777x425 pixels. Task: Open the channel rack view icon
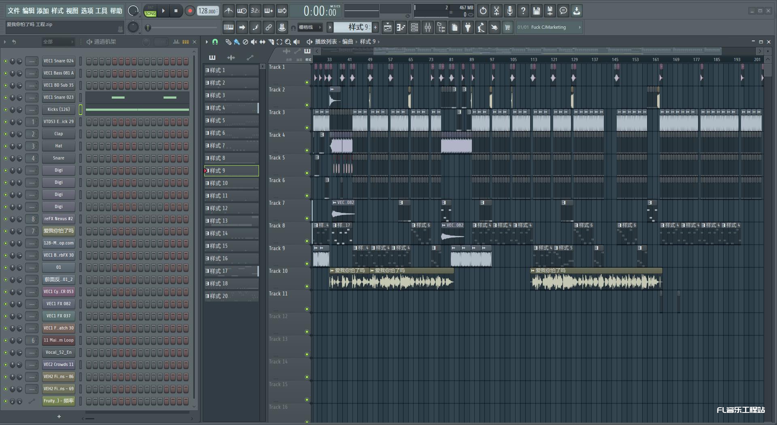tap(414, 27)
